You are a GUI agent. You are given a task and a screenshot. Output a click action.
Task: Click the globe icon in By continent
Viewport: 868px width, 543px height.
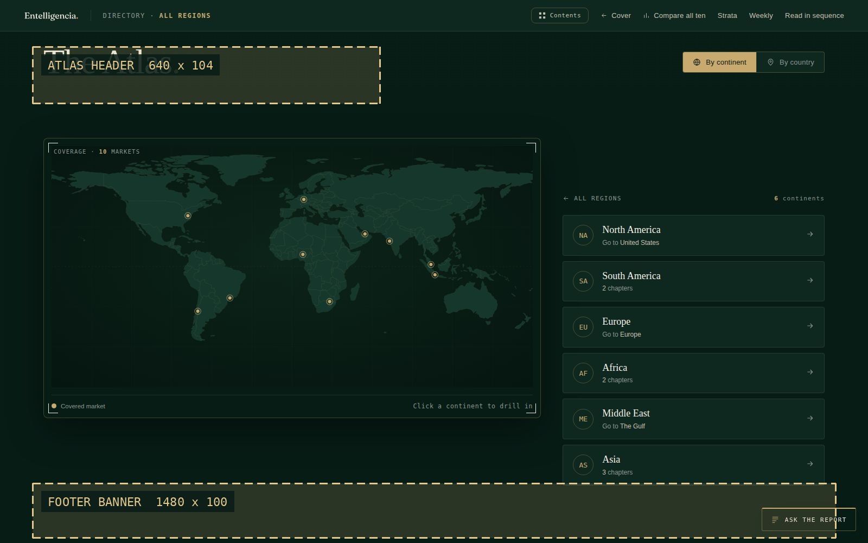pos(697,62)
